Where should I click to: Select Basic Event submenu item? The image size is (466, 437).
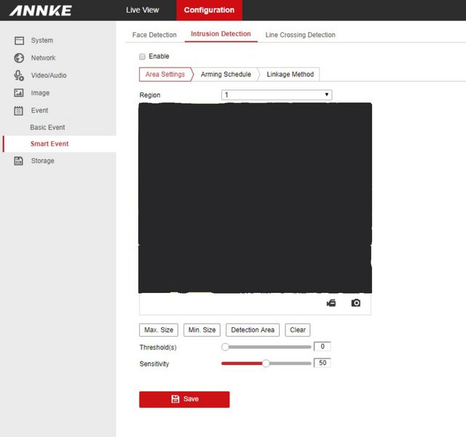47,127
